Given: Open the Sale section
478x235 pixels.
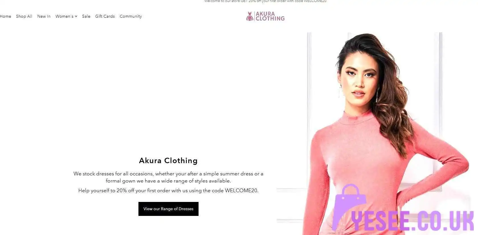Looking at the screenshot, I should click(86, 16).
